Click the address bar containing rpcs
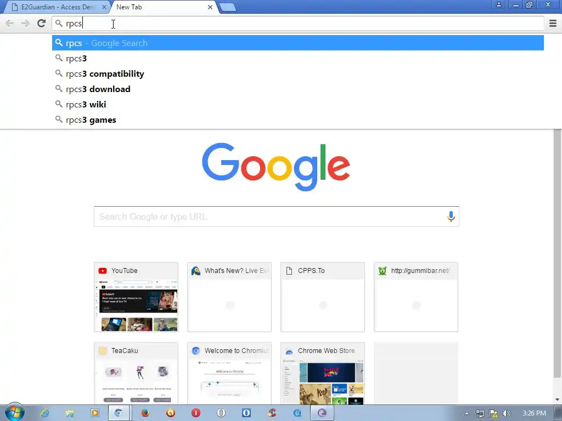Screen dimensions: 562x421 tap(298, 24)
